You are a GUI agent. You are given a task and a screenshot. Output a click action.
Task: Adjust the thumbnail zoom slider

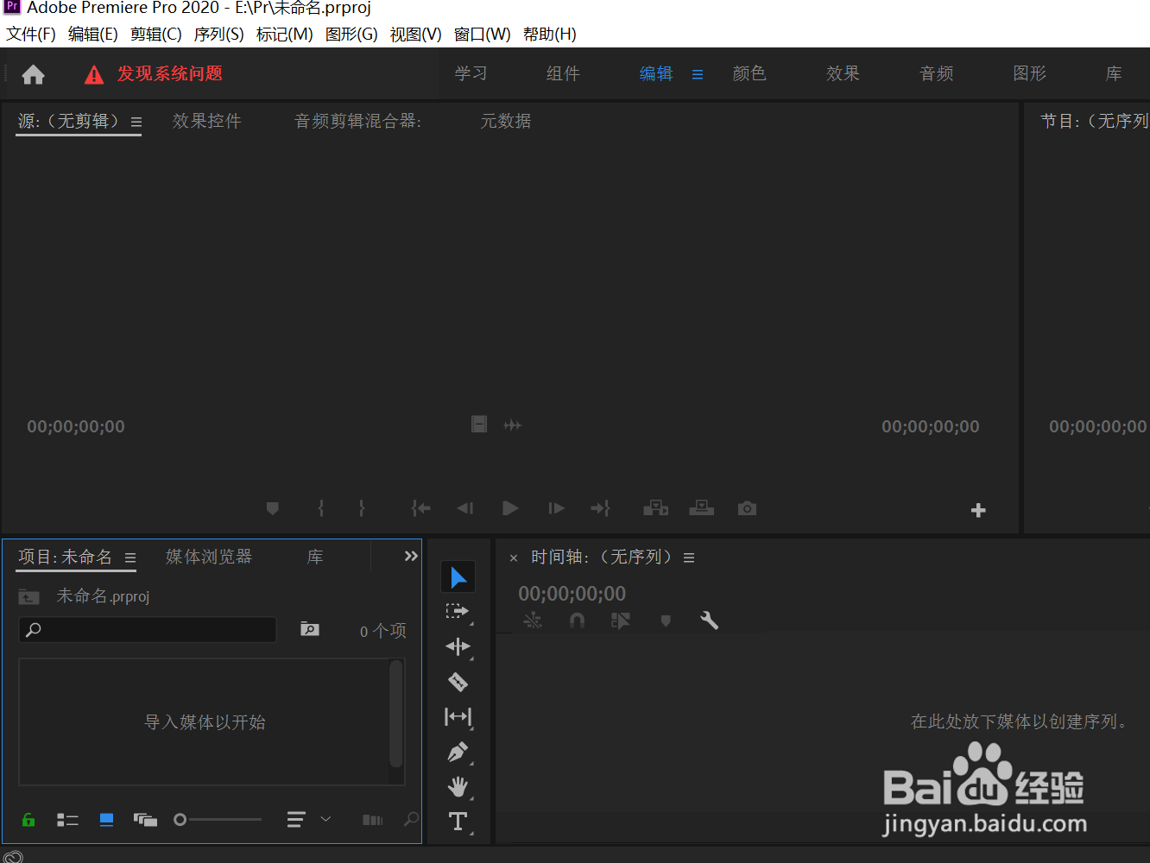(218, 820)
